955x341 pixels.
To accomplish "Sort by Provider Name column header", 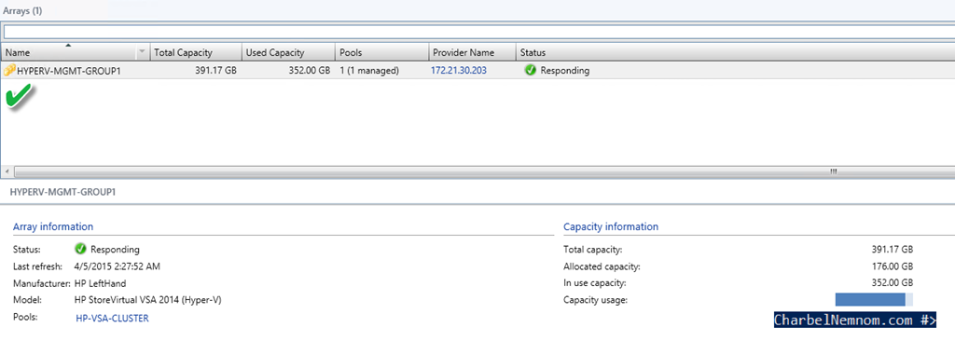I will tap(472, 52).
